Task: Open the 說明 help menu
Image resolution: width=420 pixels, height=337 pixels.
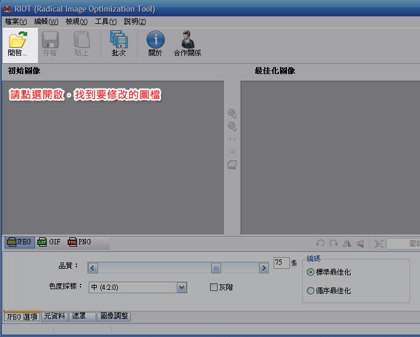Action: point(135,22)
